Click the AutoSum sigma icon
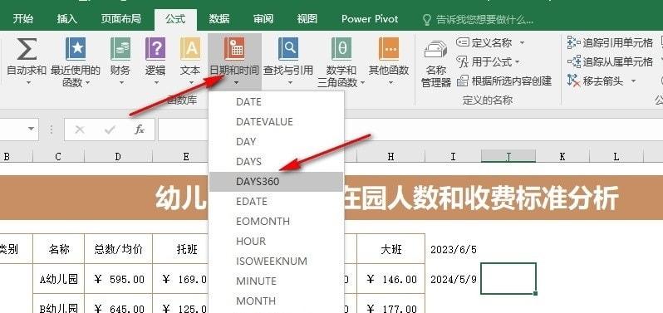663x313 pixels. click(27, 49)
